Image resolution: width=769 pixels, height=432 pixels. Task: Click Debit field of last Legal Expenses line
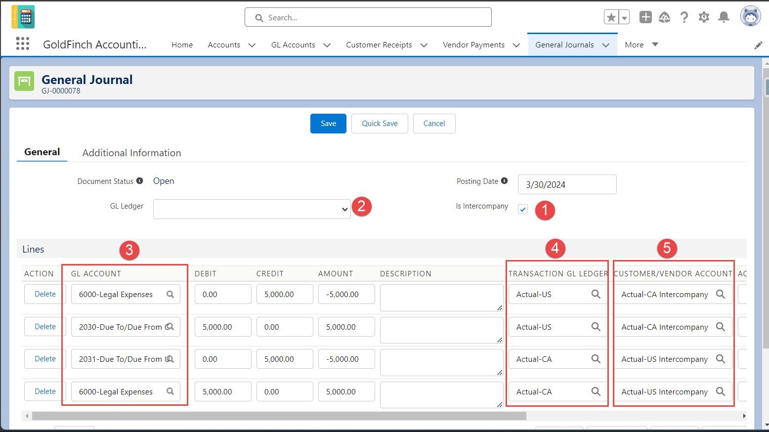tap(223, 391)
